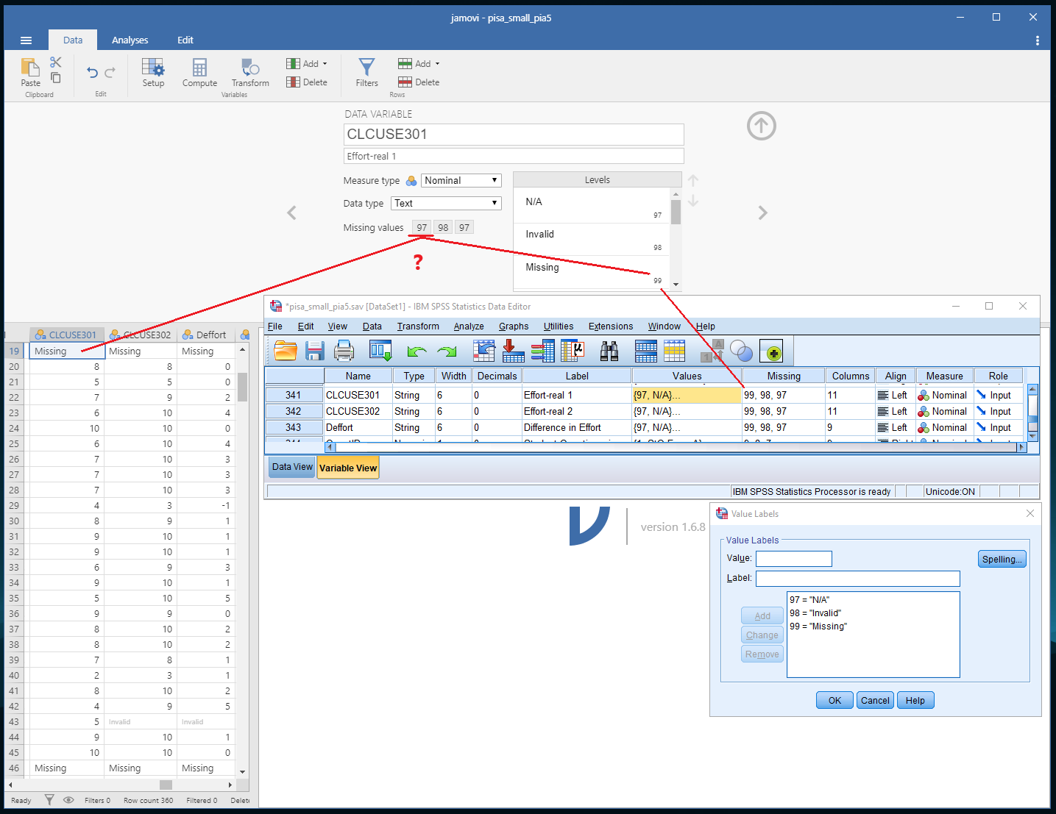Go to the next variable with the right chevron

point(762,213)
